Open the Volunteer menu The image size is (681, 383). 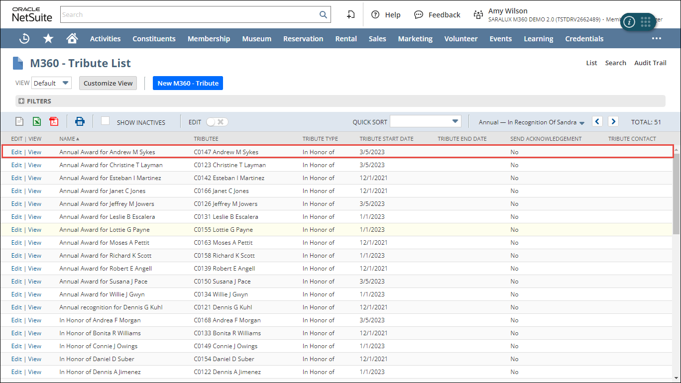460,39
